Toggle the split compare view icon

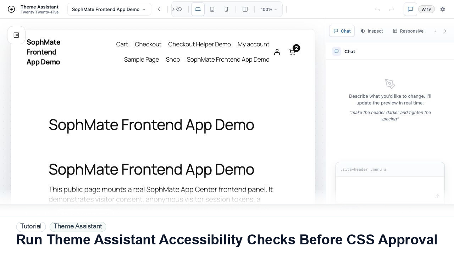245,10
